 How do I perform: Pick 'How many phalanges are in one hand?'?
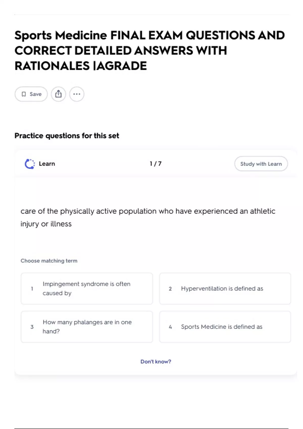(x=87, y=327)
